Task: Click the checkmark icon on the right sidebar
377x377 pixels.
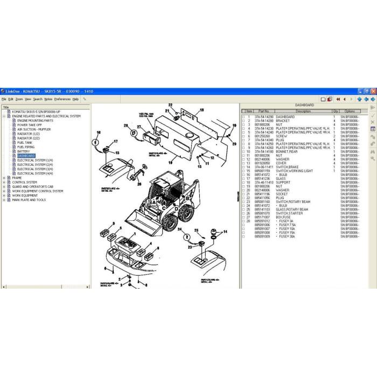Action: click(373, 116)
